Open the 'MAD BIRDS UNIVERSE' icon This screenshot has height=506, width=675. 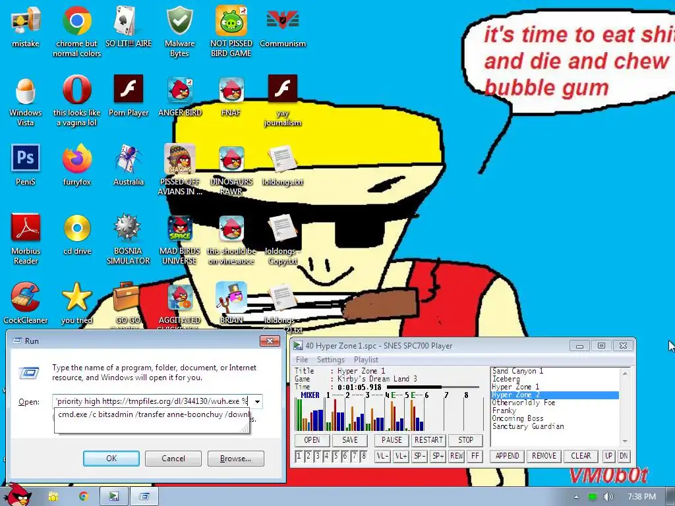pyautogui.click(x=179, y=228)
